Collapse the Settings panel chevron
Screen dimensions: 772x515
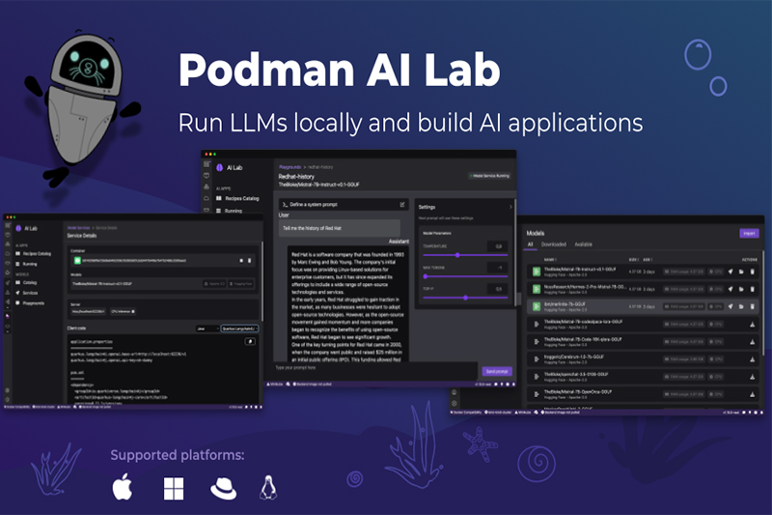(510, 207)
